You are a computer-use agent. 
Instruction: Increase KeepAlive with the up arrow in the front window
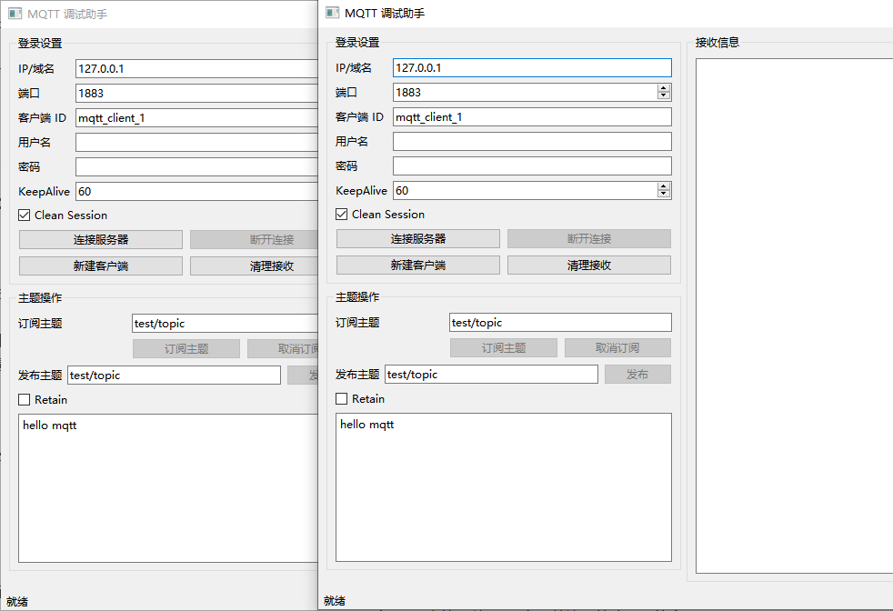(x=664, y=186)
